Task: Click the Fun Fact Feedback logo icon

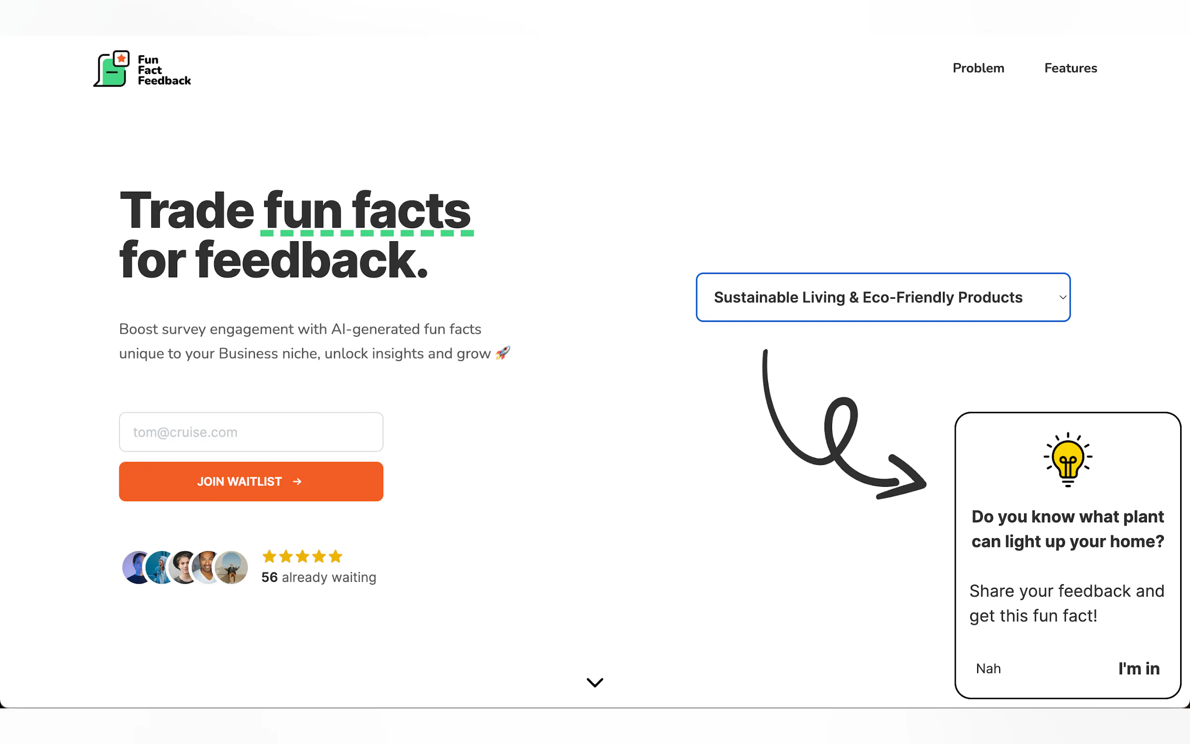Action: [x=112, y=69]
